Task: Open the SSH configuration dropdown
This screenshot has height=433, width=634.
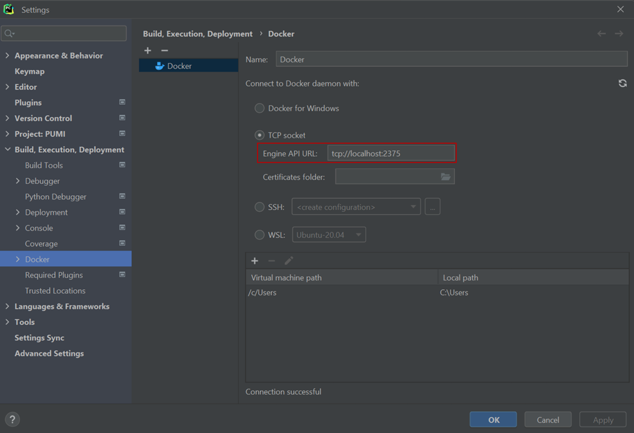Action: (x=356, y=207)
